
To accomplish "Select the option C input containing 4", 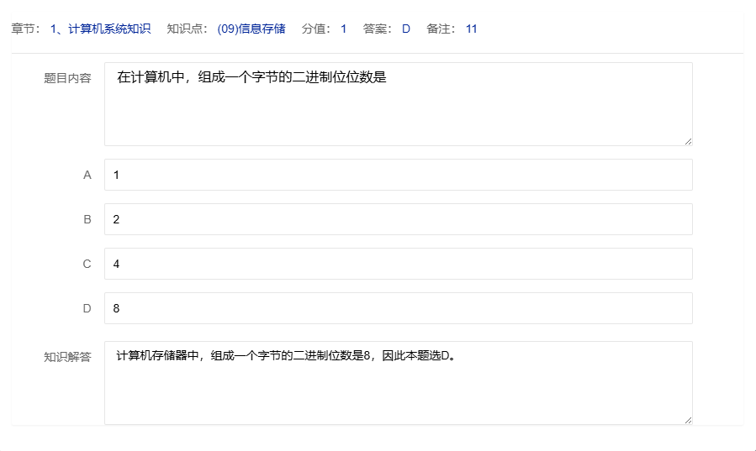I will pos(398,264).
